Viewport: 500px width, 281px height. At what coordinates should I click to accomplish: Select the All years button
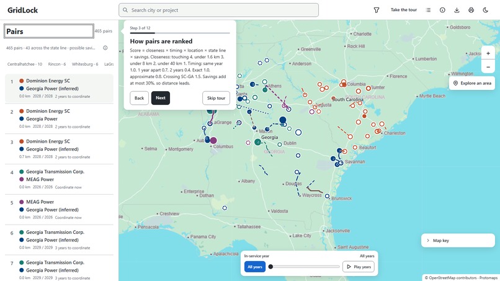pyautogui.click(x=255, y=267)
